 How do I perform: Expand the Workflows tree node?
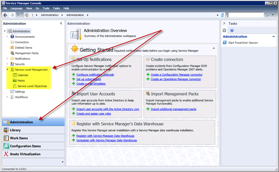coord(7,97)
